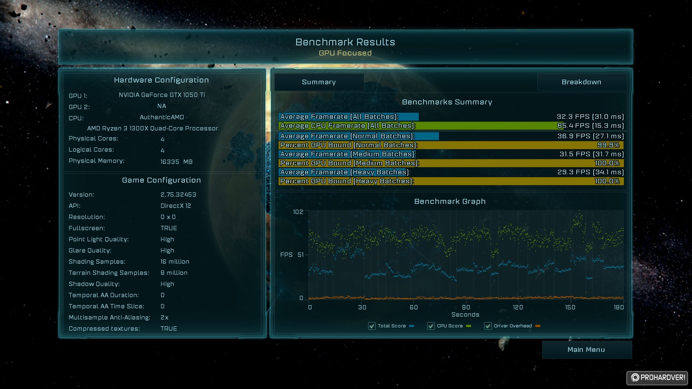Viewport: 692px width, 389px height.
Task: Click the Version 2.75.32453 value
Action: (x=178, y=195)
